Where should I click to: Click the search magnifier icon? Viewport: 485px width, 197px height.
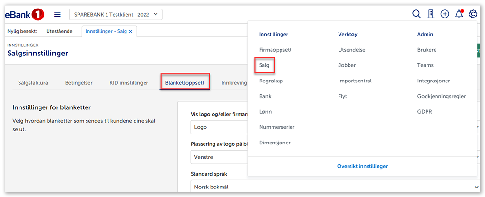[x=416, y=14]
